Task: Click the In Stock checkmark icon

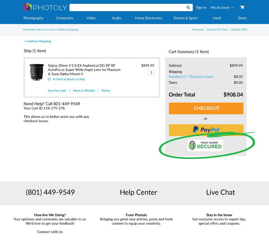Action: (50, 79)
